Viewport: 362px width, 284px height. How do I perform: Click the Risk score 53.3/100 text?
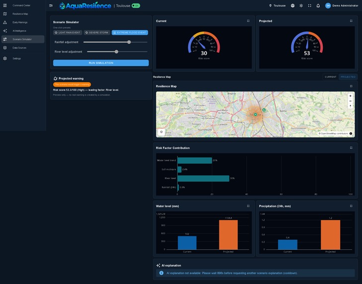tap(86, 90)
